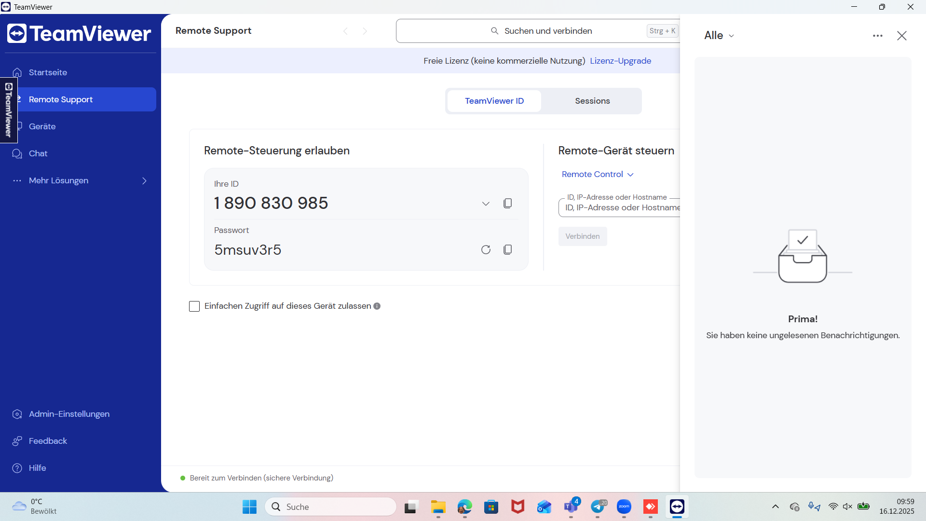926x521 pixels.
Task: Copy the password to clipboard
Action: tap(507, 249)
